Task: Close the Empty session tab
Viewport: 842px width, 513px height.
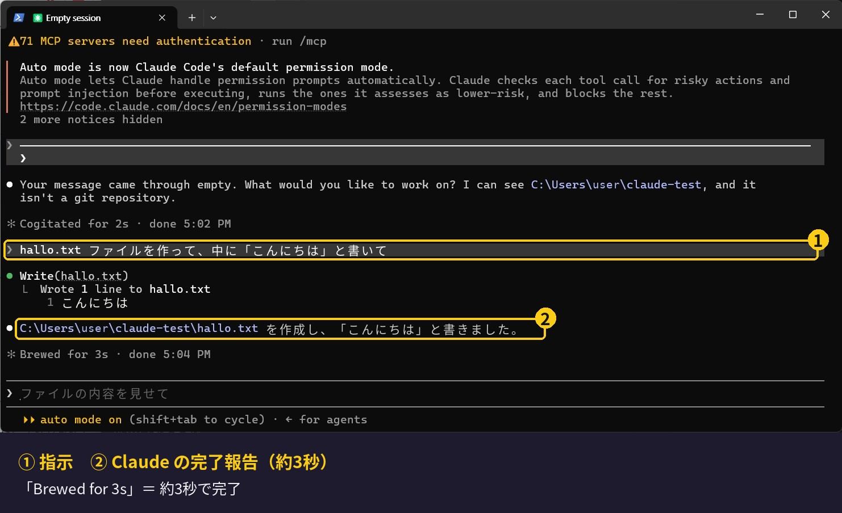Action: (162, 18)
